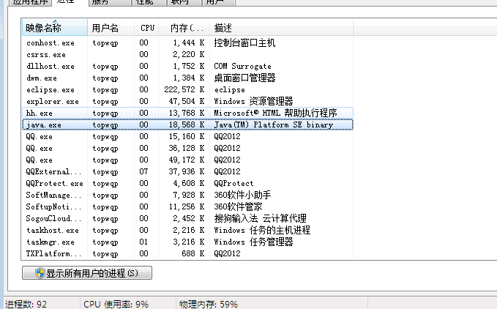Select the csrss.exe process row
The height and width of the screenshot is (309, 497).
pos(187,54)
